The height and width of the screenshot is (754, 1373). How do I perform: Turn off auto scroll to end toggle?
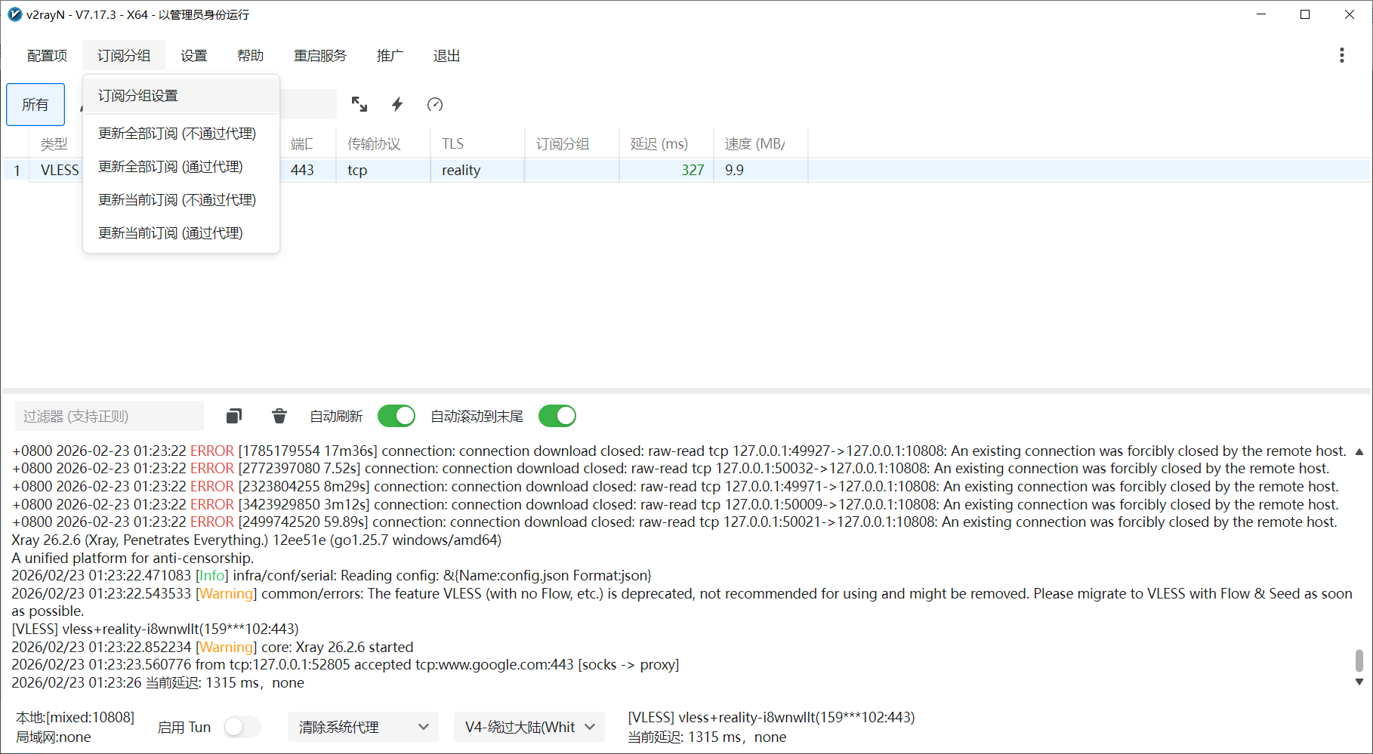click(x=557, y=416)
